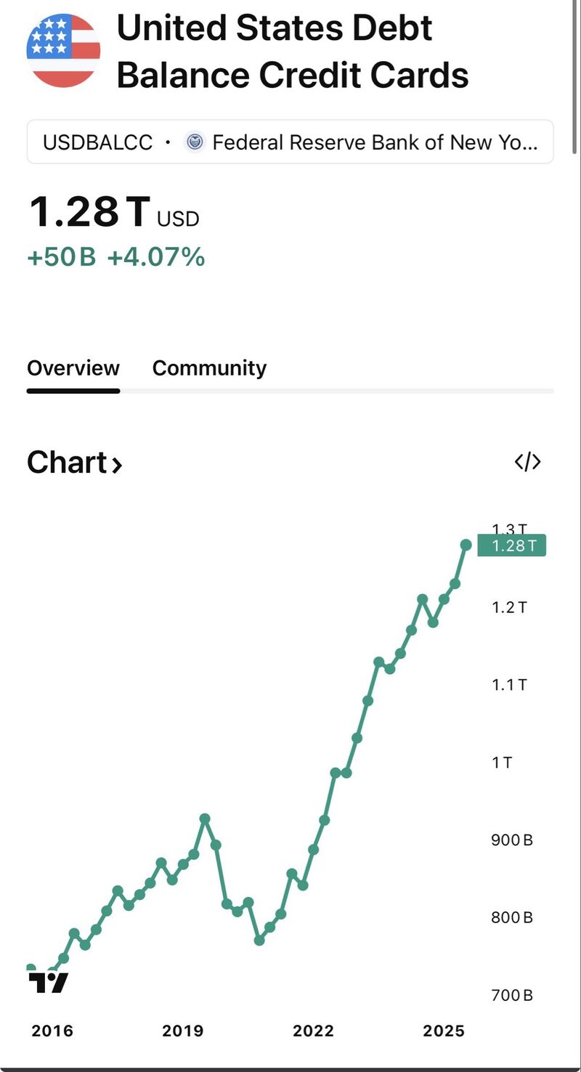Click the 1 T price axis label
The width and height of the screenshot is (581, 1072).
502,763
